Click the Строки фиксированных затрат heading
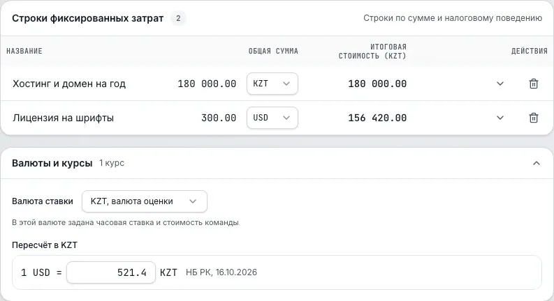This screenshot has width=554, height=301. tap(87, 18)
